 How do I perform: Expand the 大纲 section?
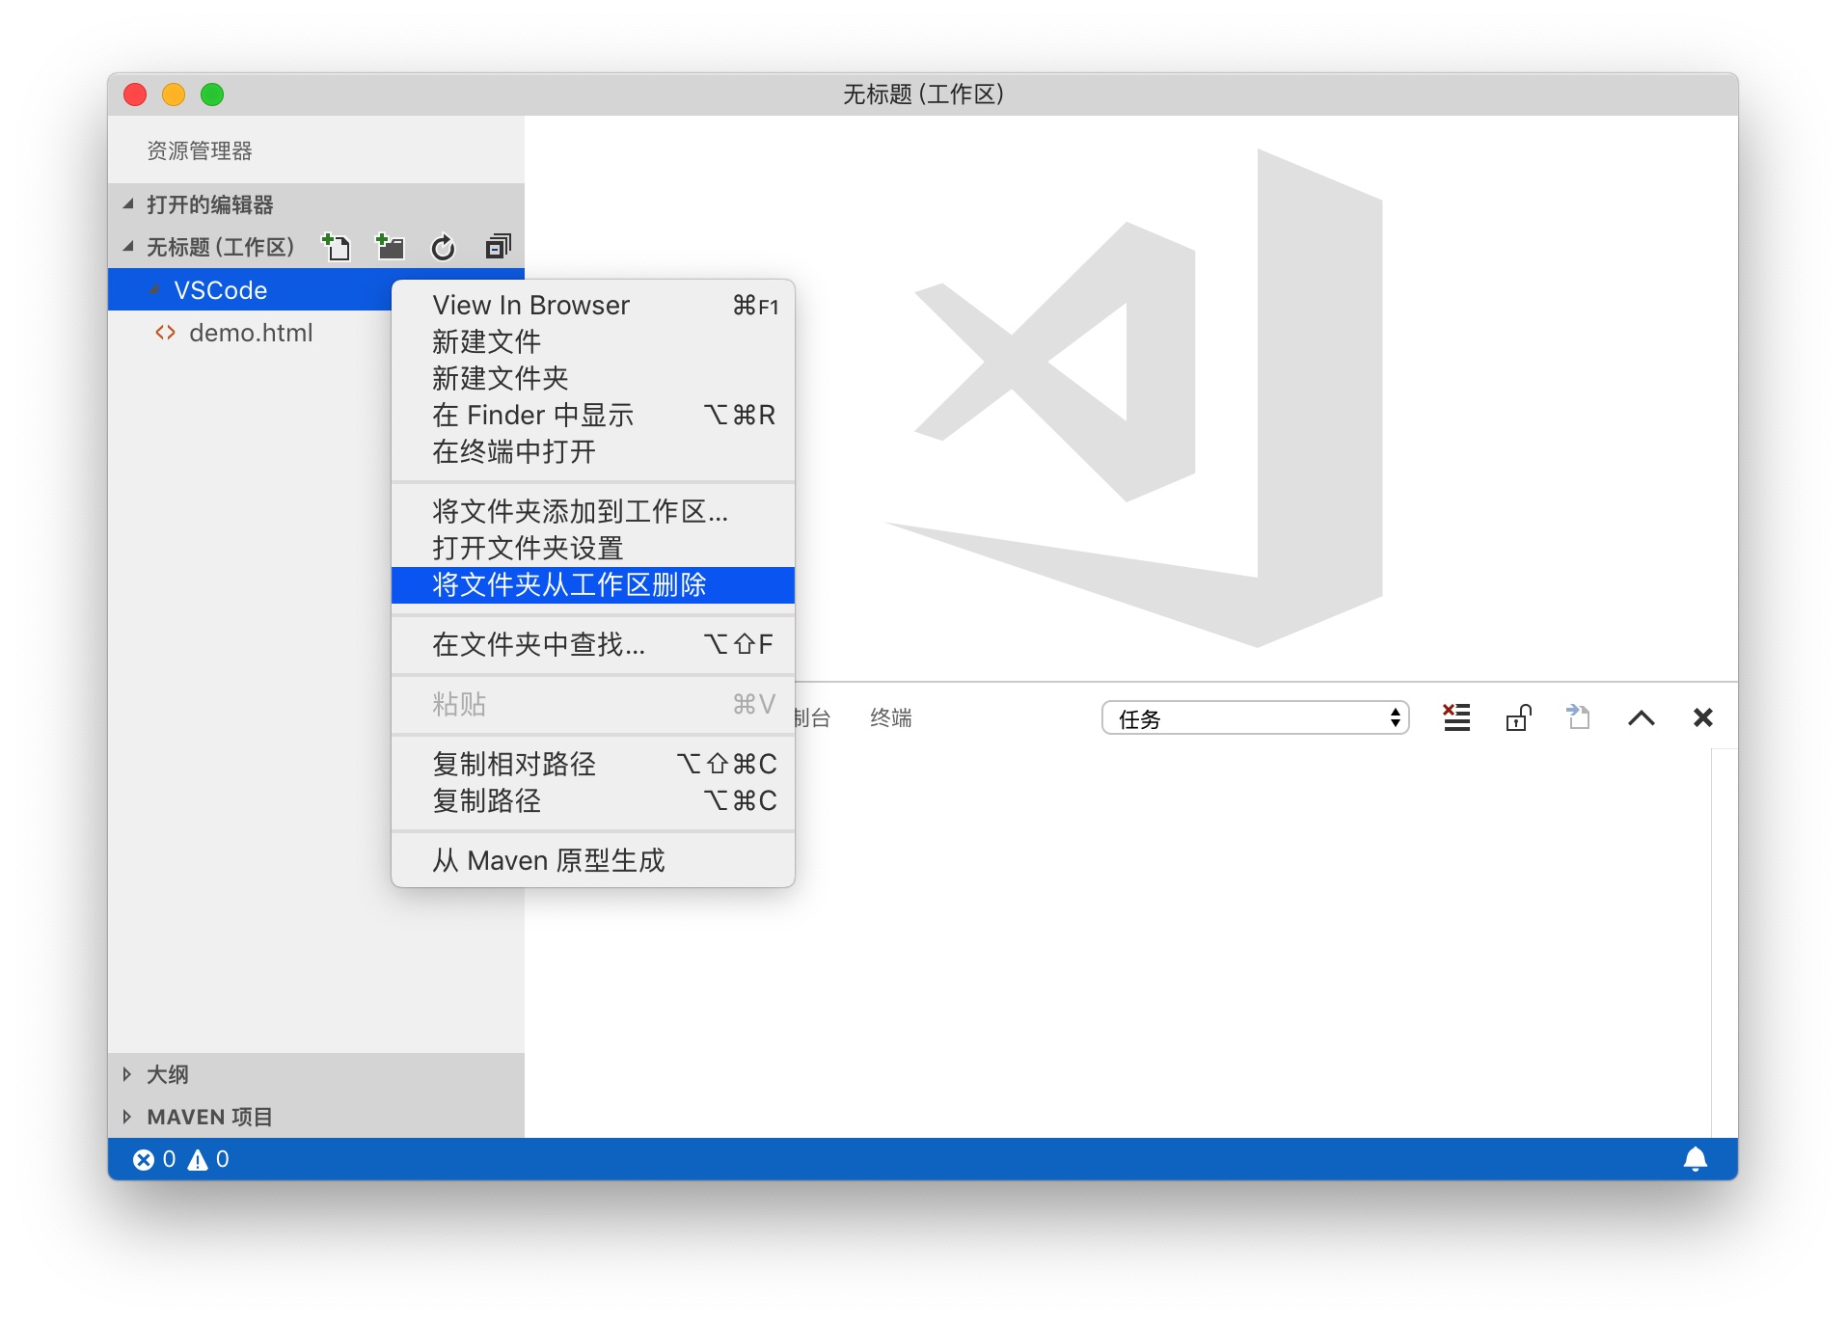tap(126, 1074)
